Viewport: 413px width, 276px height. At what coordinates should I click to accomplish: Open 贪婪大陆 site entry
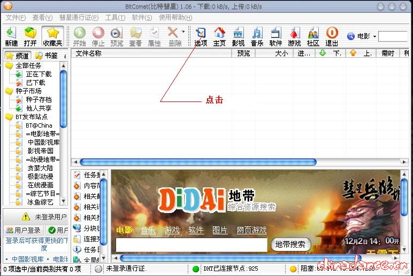(x=41, y=168)
